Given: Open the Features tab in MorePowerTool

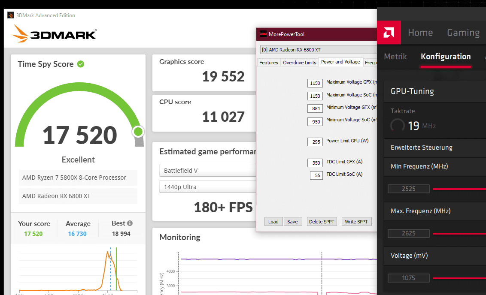Looking at the screenshot, I should 268,63.
